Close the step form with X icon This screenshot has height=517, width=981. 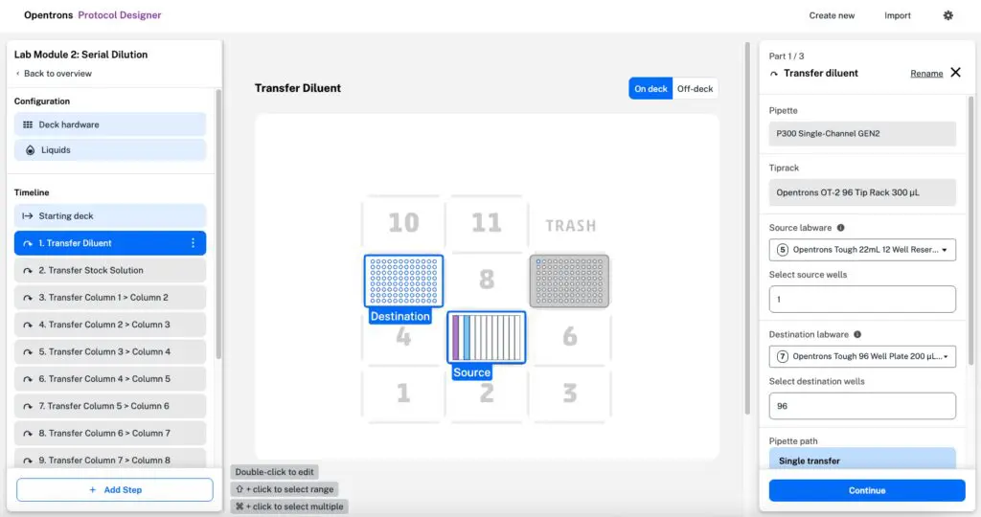pos(955,73)
